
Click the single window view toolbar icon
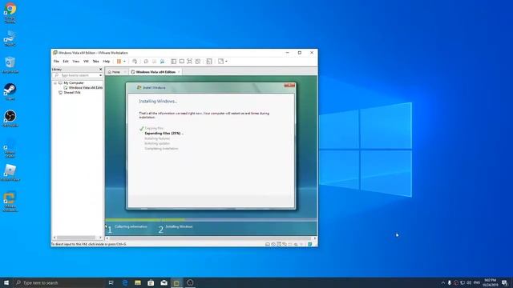click(x=182, y=62)
